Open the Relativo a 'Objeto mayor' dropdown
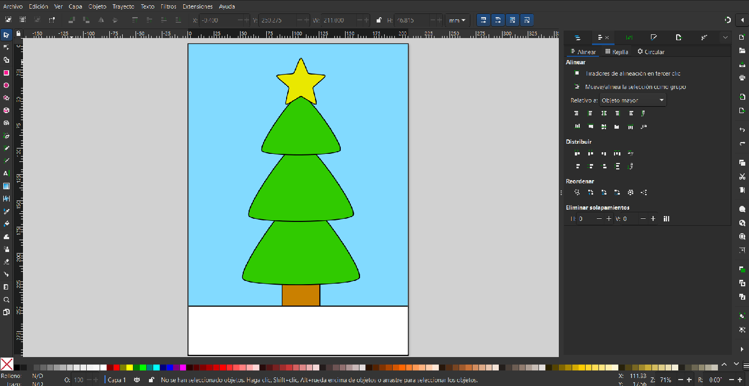 [632, 100]
